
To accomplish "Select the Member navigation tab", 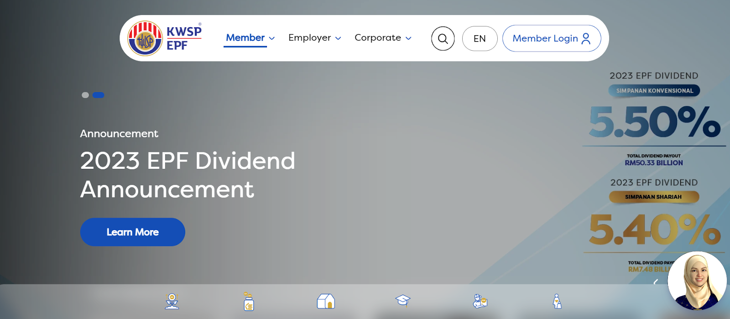I will click(245, 38).
